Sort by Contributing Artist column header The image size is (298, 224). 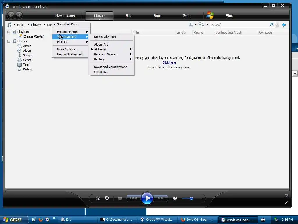[x=228, y=32]
